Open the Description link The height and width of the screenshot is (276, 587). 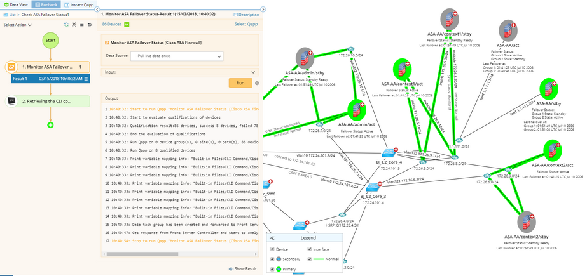coord(246,15)
